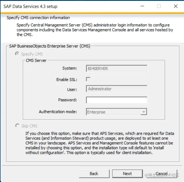Click the 'Authentication mode:' label
Viewport: 184px width, 182px height.
click(x=58, y=112)
